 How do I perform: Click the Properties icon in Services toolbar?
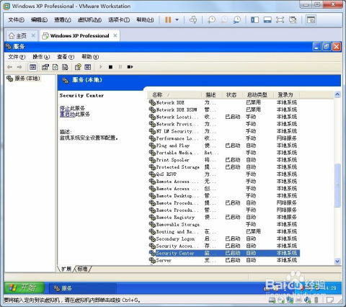click(45, 67)
